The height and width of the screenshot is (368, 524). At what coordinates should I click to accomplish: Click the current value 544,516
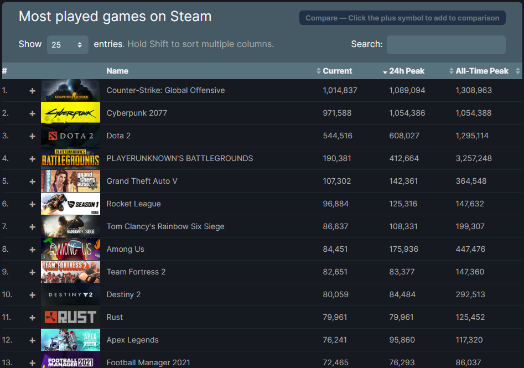[338, 136]
